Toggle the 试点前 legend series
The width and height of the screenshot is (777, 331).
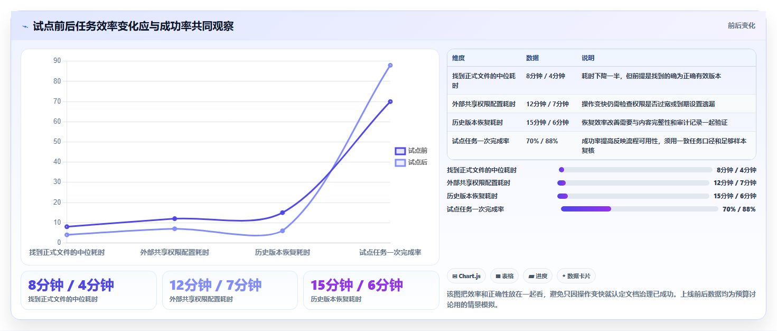click(411, 151)
